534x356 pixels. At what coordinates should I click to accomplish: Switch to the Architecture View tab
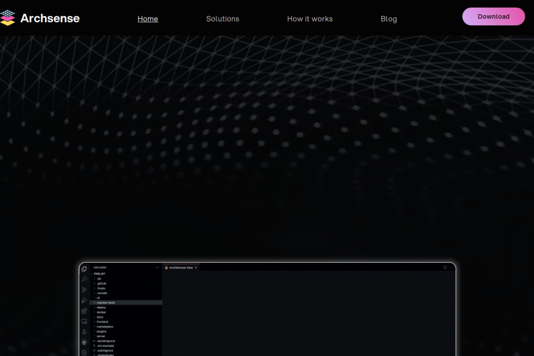[x=181, y=268]
